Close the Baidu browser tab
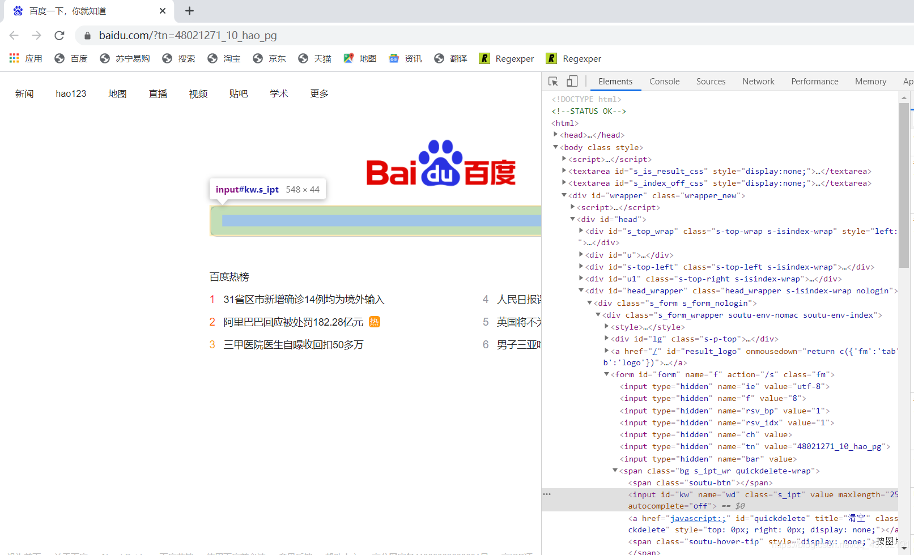The height and width of the screenshot is (555, 914). (x=163, y=11)
